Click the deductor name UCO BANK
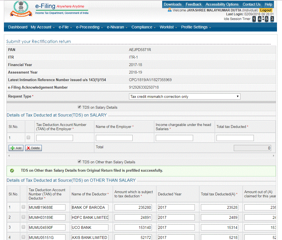This screenshot has width=282, height=240. 90,227
